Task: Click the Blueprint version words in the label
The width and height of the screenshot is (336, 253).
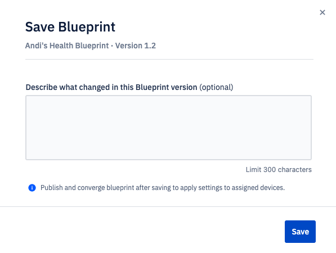Action: 166,87
